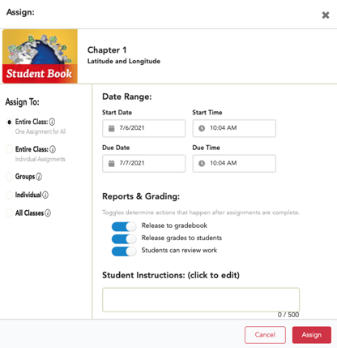Click the red Assign button
Screen dimensions: 337x348
[312, 335]
